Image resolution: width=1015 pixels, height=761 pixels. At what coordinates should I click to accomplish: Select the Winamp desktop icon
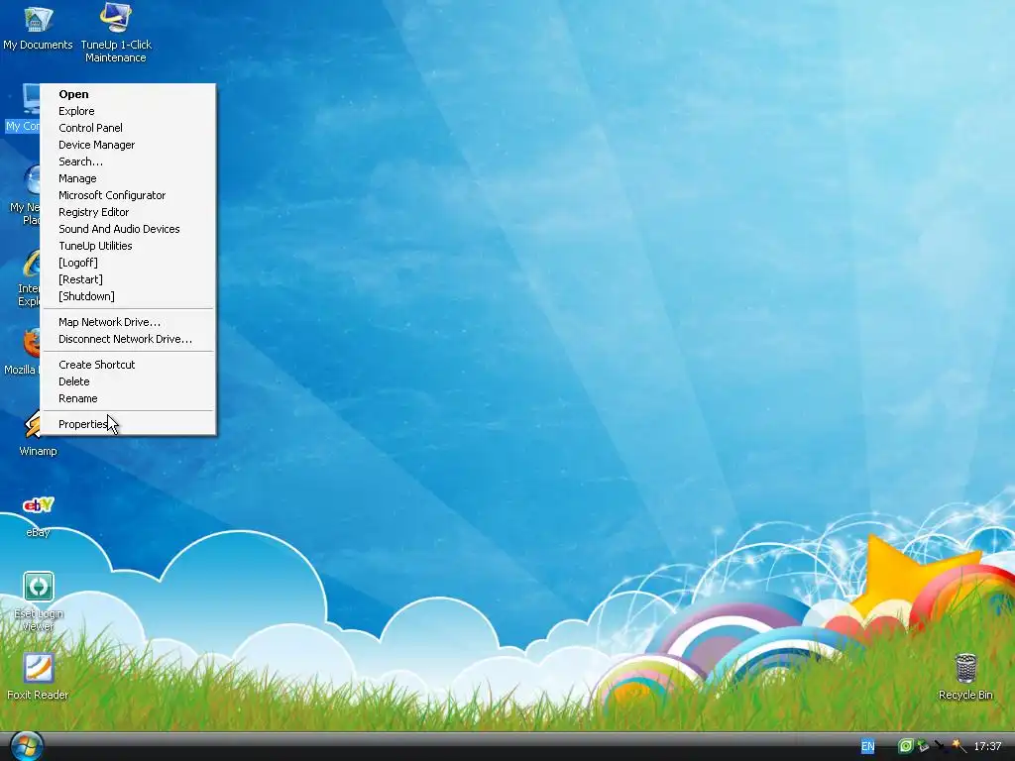click(38, 434)
